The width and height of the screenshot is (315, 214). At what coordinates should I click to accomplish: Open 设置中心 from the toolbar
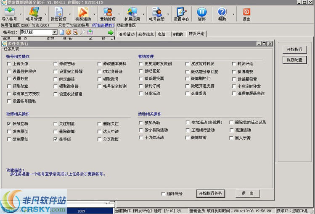point(181,14)
